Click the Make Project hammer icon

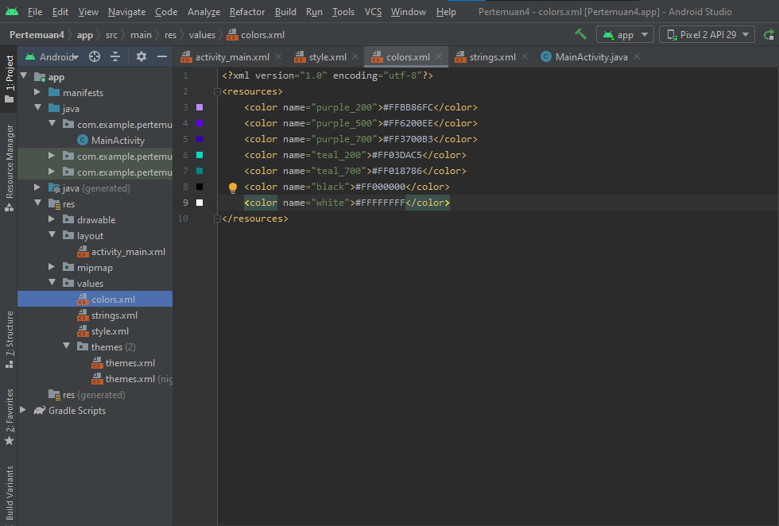click(x=580, y=34)
